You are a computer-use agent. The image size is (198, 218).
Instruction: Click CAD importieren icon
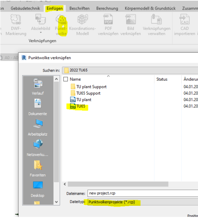(x=184, y=25)
